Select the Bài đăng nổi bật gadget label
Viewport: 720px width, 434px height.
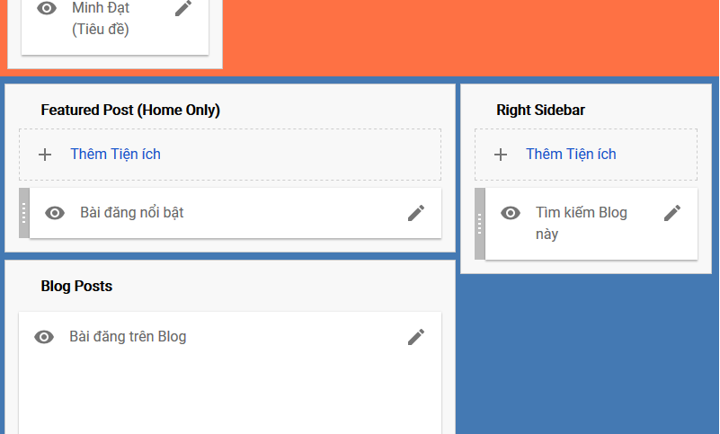[132, 213]
